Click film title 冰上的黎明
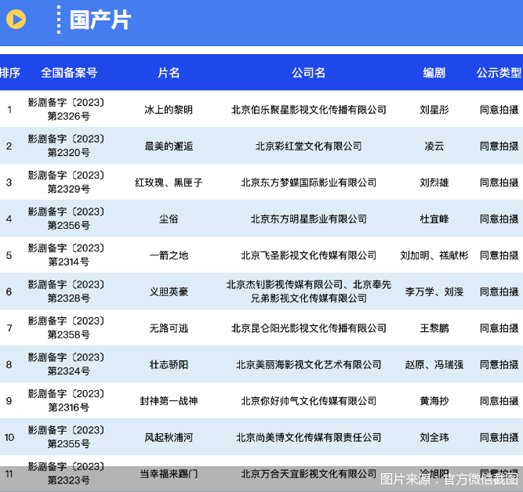Screen dimensions: 523x492 point(169,110)
